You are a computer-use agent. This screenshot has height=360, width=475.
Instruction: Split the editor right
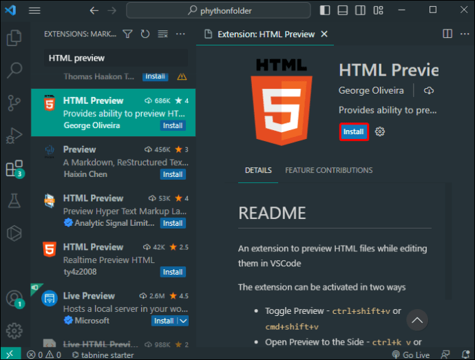(x=447, y=34)
